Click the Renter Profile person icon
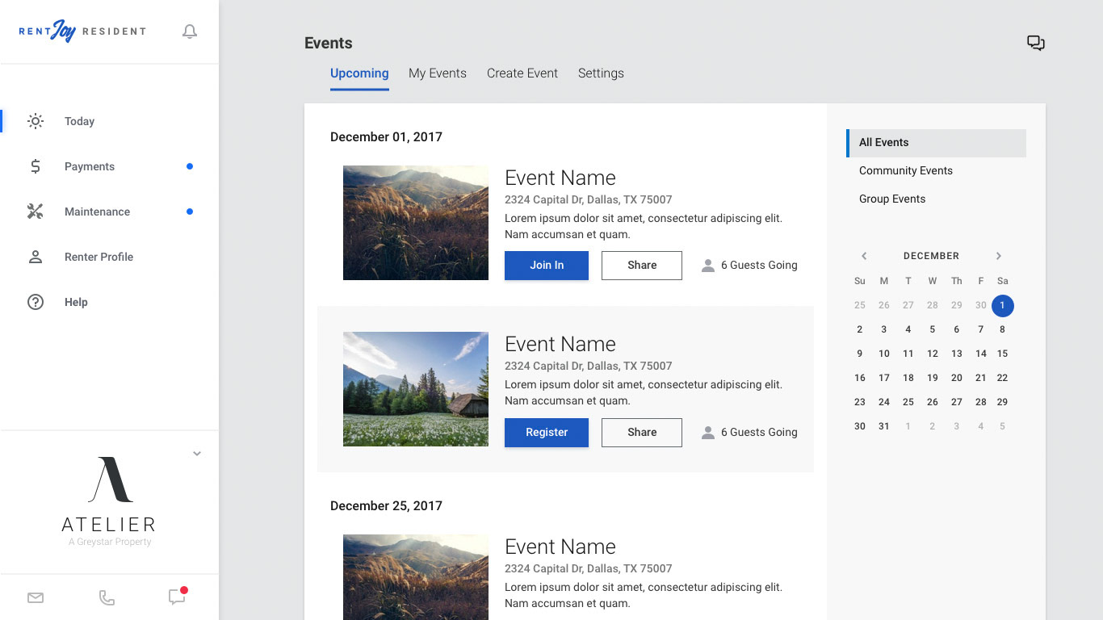 (x=36, y=257)
